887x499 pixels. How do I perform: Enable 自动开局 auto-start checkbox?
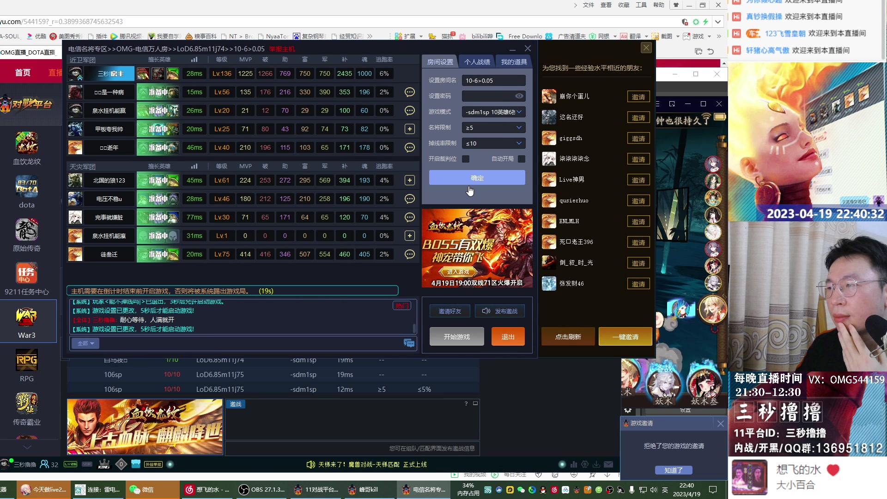[522, 159]
